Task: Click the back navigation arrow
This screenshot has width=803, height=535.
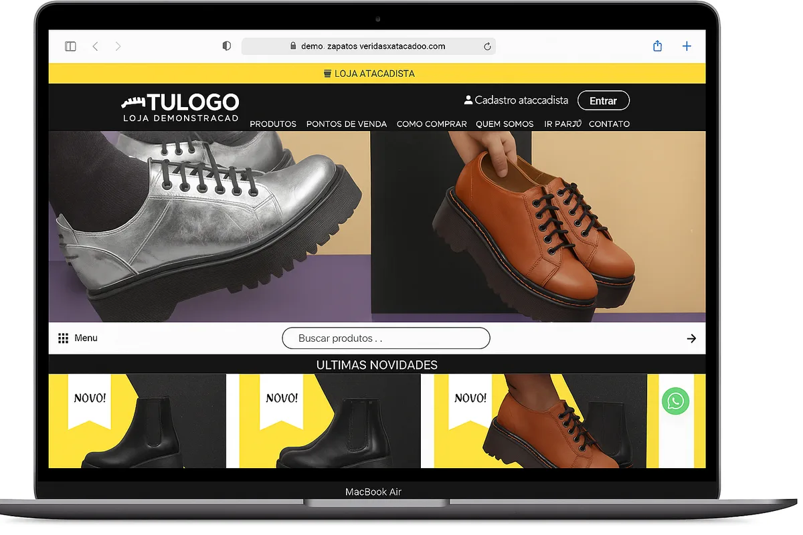Action: [x=95, y=46]
